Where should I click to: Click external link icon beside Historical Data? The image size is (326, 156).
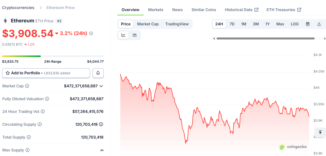coord(257,10)
